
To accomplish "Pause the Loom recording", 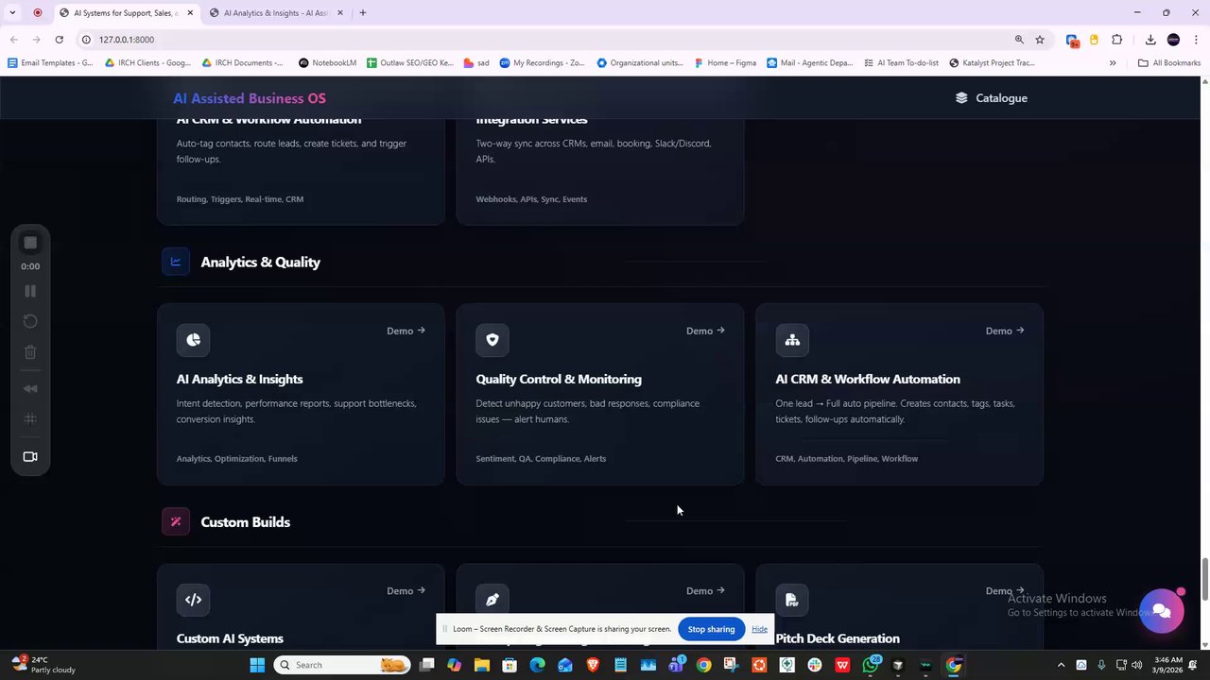I will (30, 291).
